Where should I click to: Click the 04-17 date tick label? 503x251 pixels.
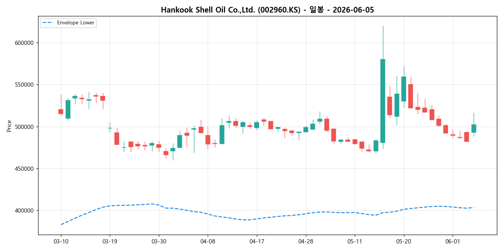256,241
